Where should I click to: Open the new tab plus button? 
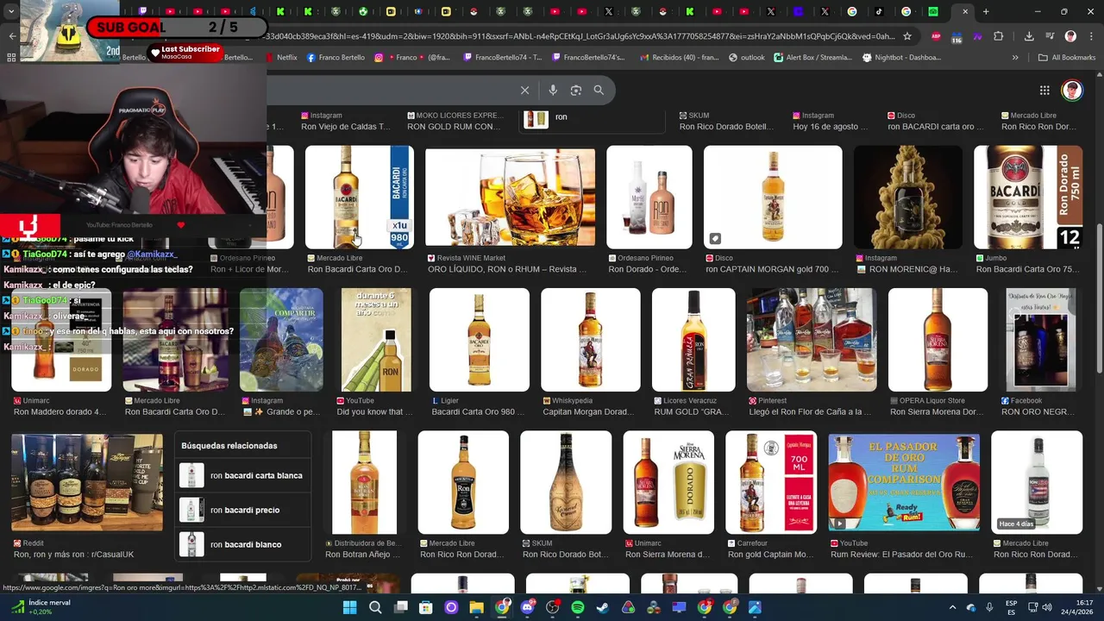click(x=986, y=12)
